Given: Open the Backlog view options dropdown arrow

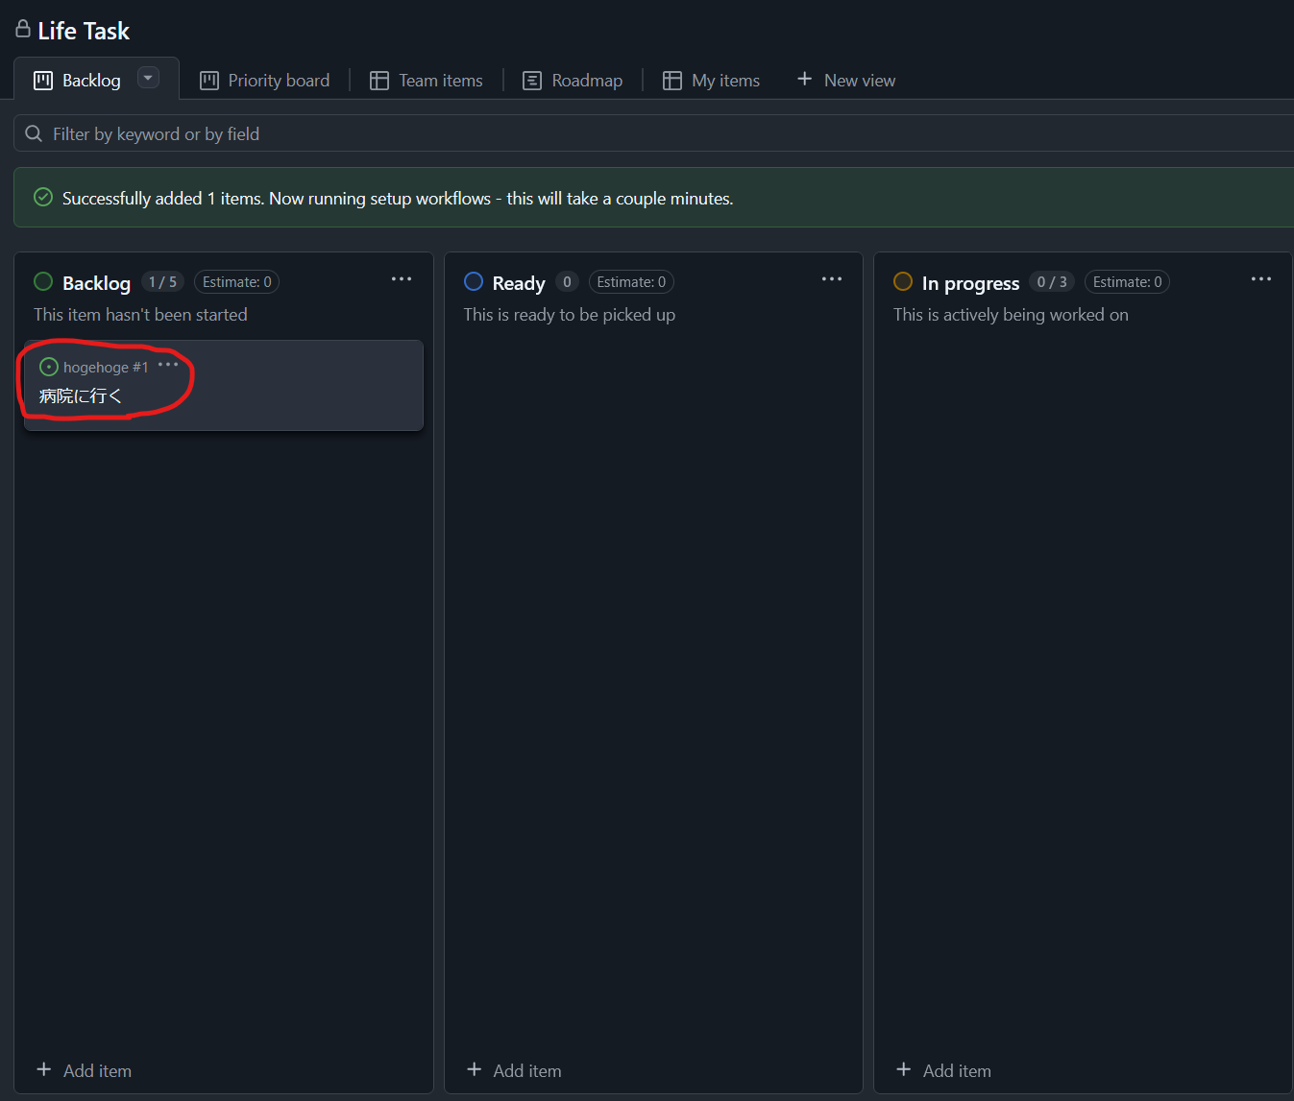Looking at the screenshot, I should click(148, 78).
